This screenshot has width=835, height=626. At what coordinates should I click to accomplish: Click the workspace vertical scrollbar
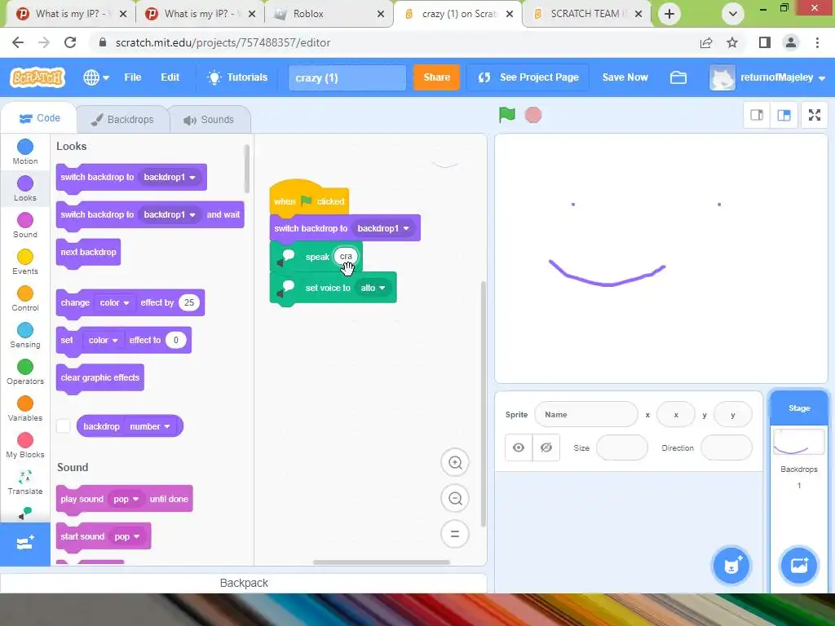[x=484, y=404]
